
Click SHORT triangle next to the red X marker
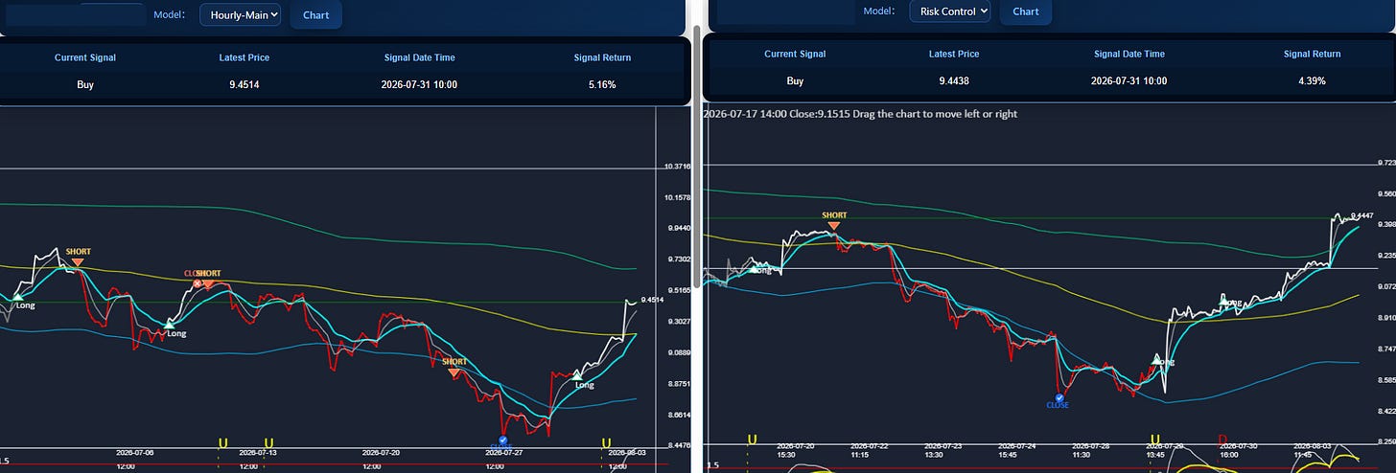point(210,283)
